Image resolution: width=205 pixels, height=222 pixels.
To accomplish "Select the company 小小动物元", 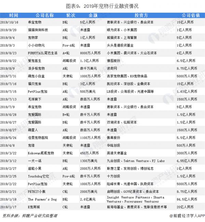I will pos(36,45).
